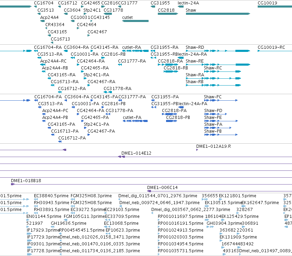Click the DME1-014E12 clone end marker
Viewport: 292px width, 256px height.
pyautogui.click(x=123, y=157)
